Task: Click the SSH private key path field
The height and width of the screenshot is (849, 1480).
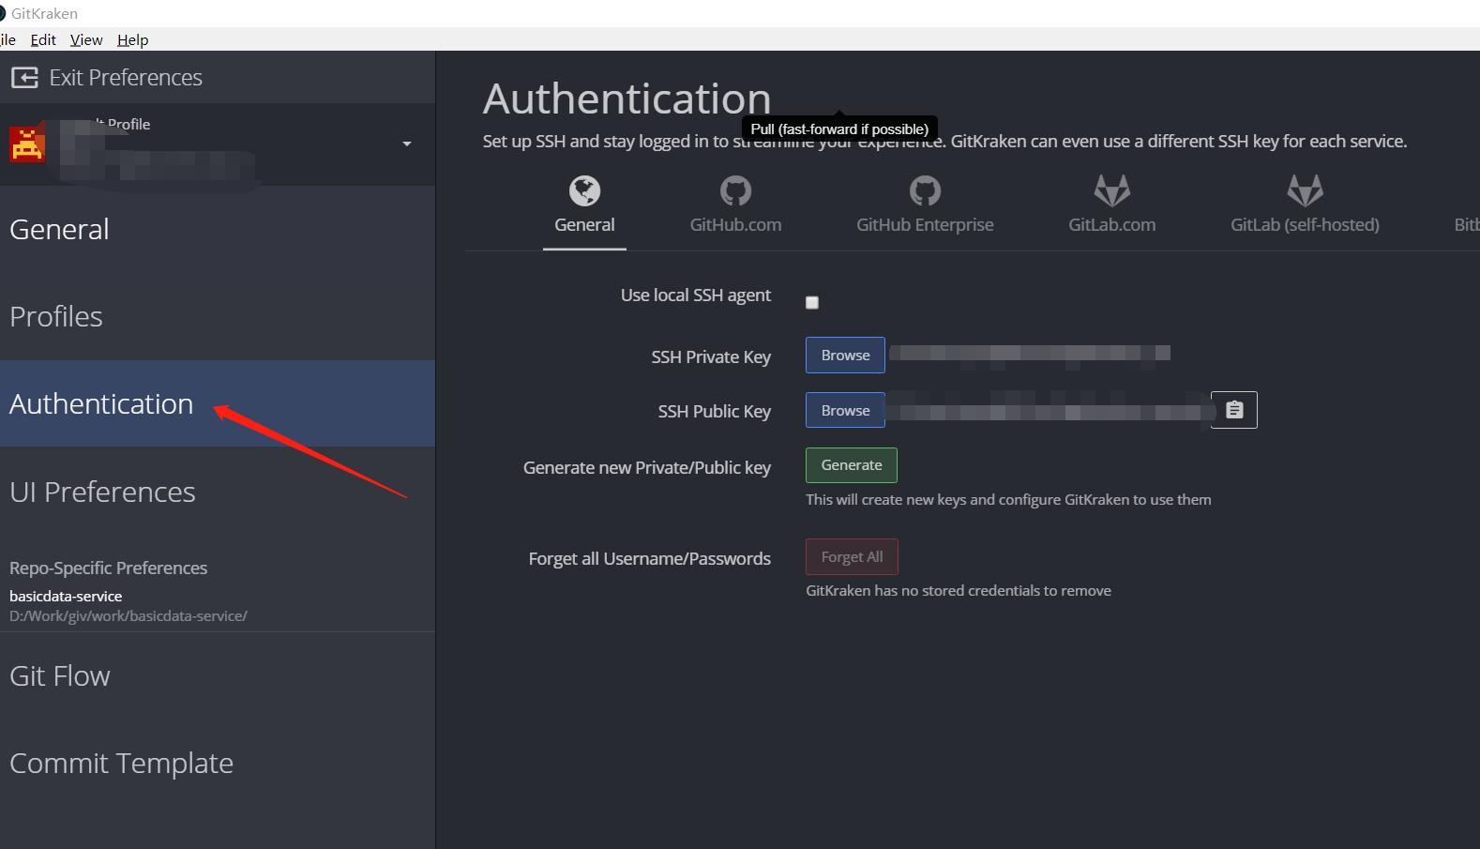Action: 1030,354
